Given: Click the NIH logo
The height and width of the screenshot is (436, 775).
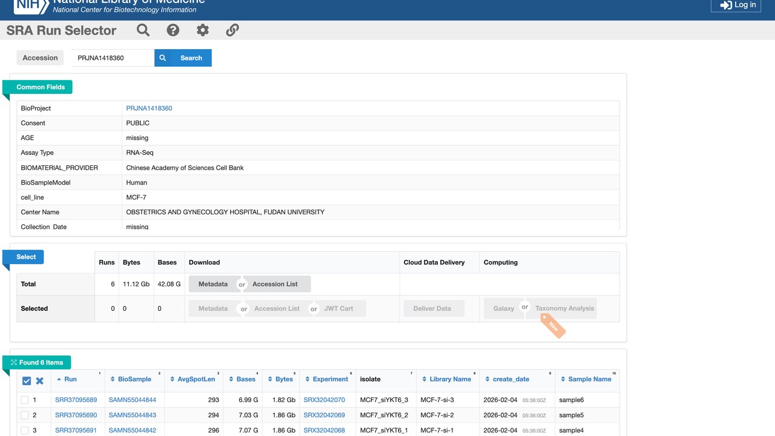Looking at the screenshot, I should [x=30, y=6].
